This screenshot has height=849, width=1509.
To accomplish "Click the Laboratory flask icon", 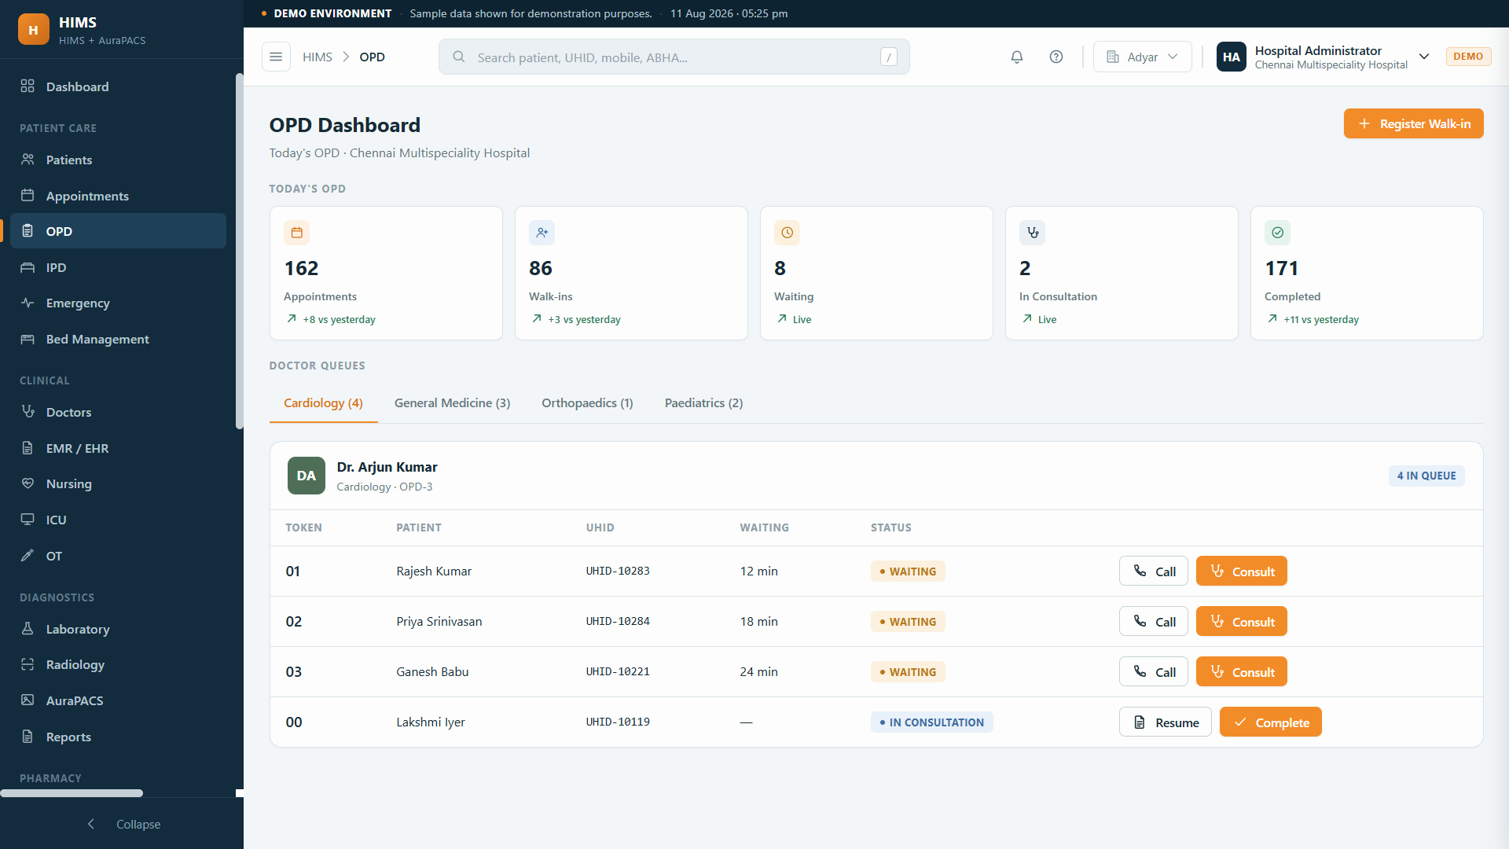I will 28,628.
